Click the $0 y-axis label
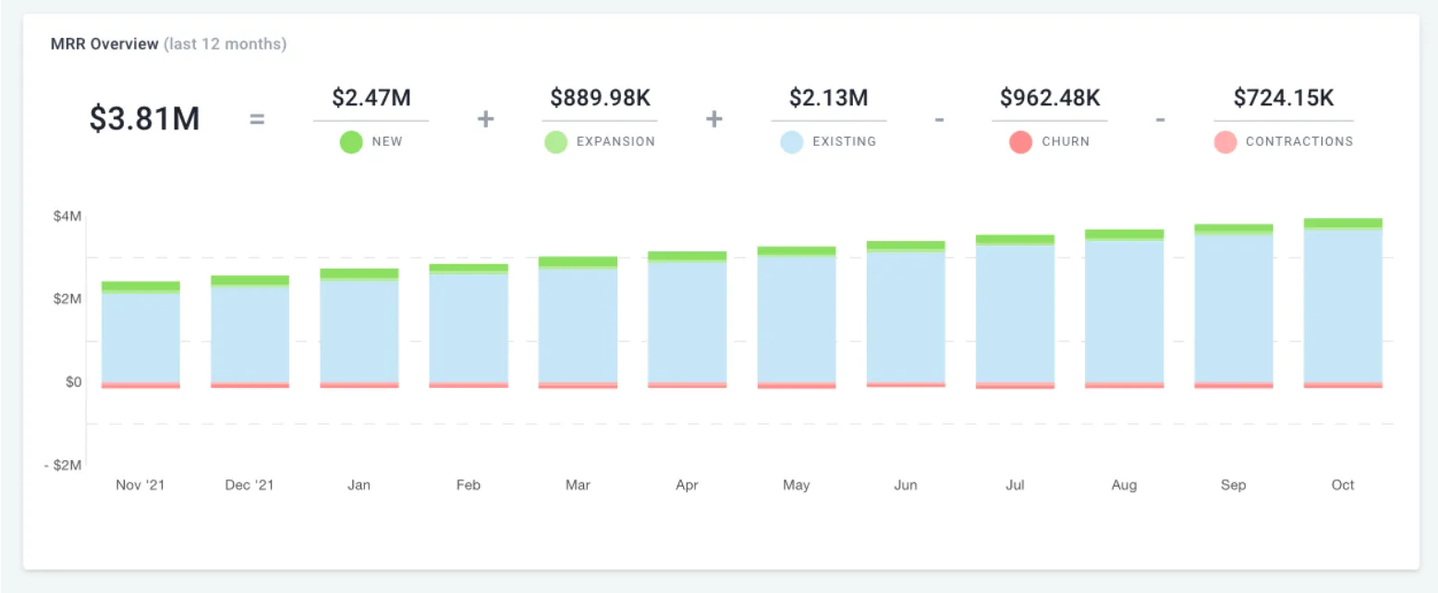 click(73, 382)
